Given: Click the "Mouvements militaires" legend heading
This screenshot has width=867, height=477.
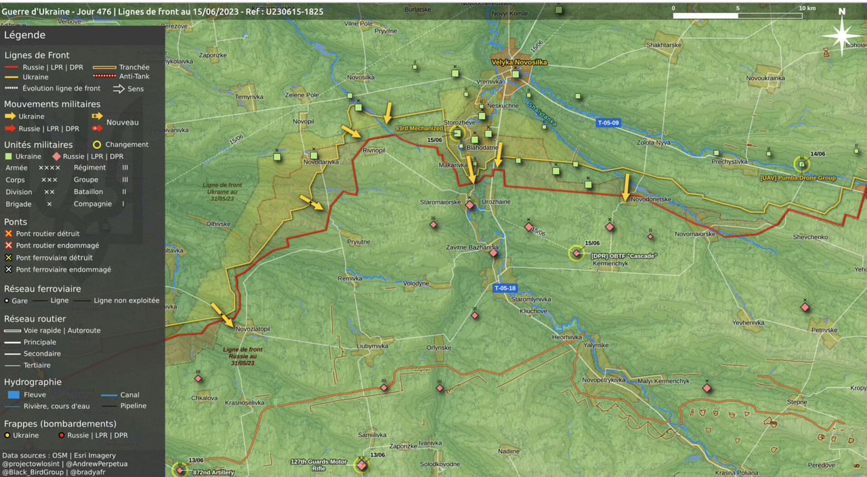Looking at the screenshot, I should tap(52, 104).
